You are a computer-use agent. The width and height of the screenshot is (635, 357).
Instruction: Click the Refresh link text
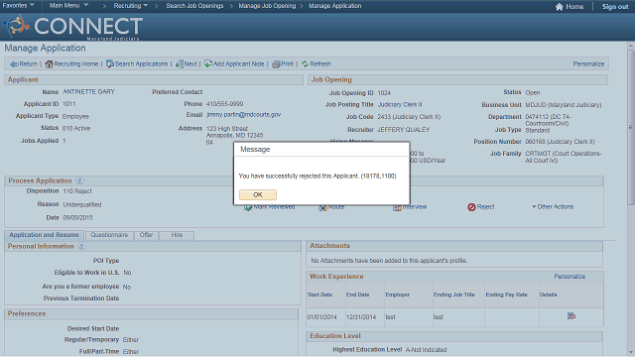tap(320, 63)
